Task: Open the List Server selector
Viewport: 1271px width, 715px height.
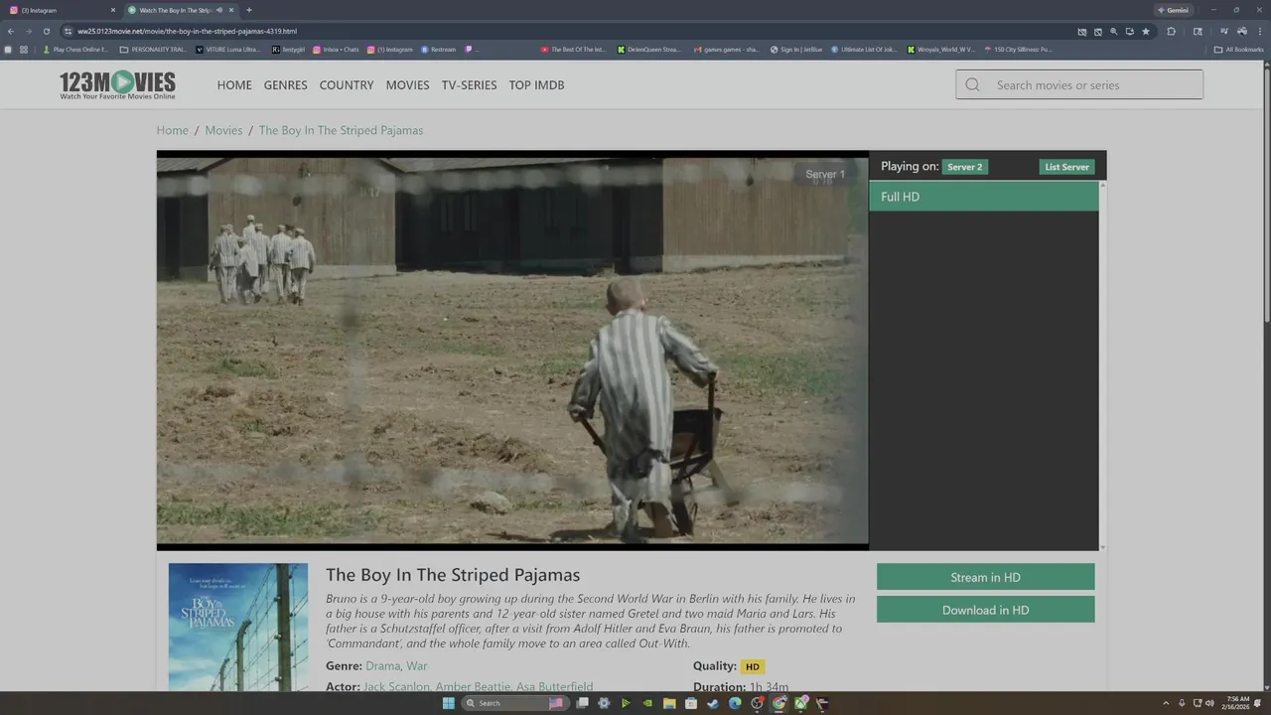Action: (1066, 167)
